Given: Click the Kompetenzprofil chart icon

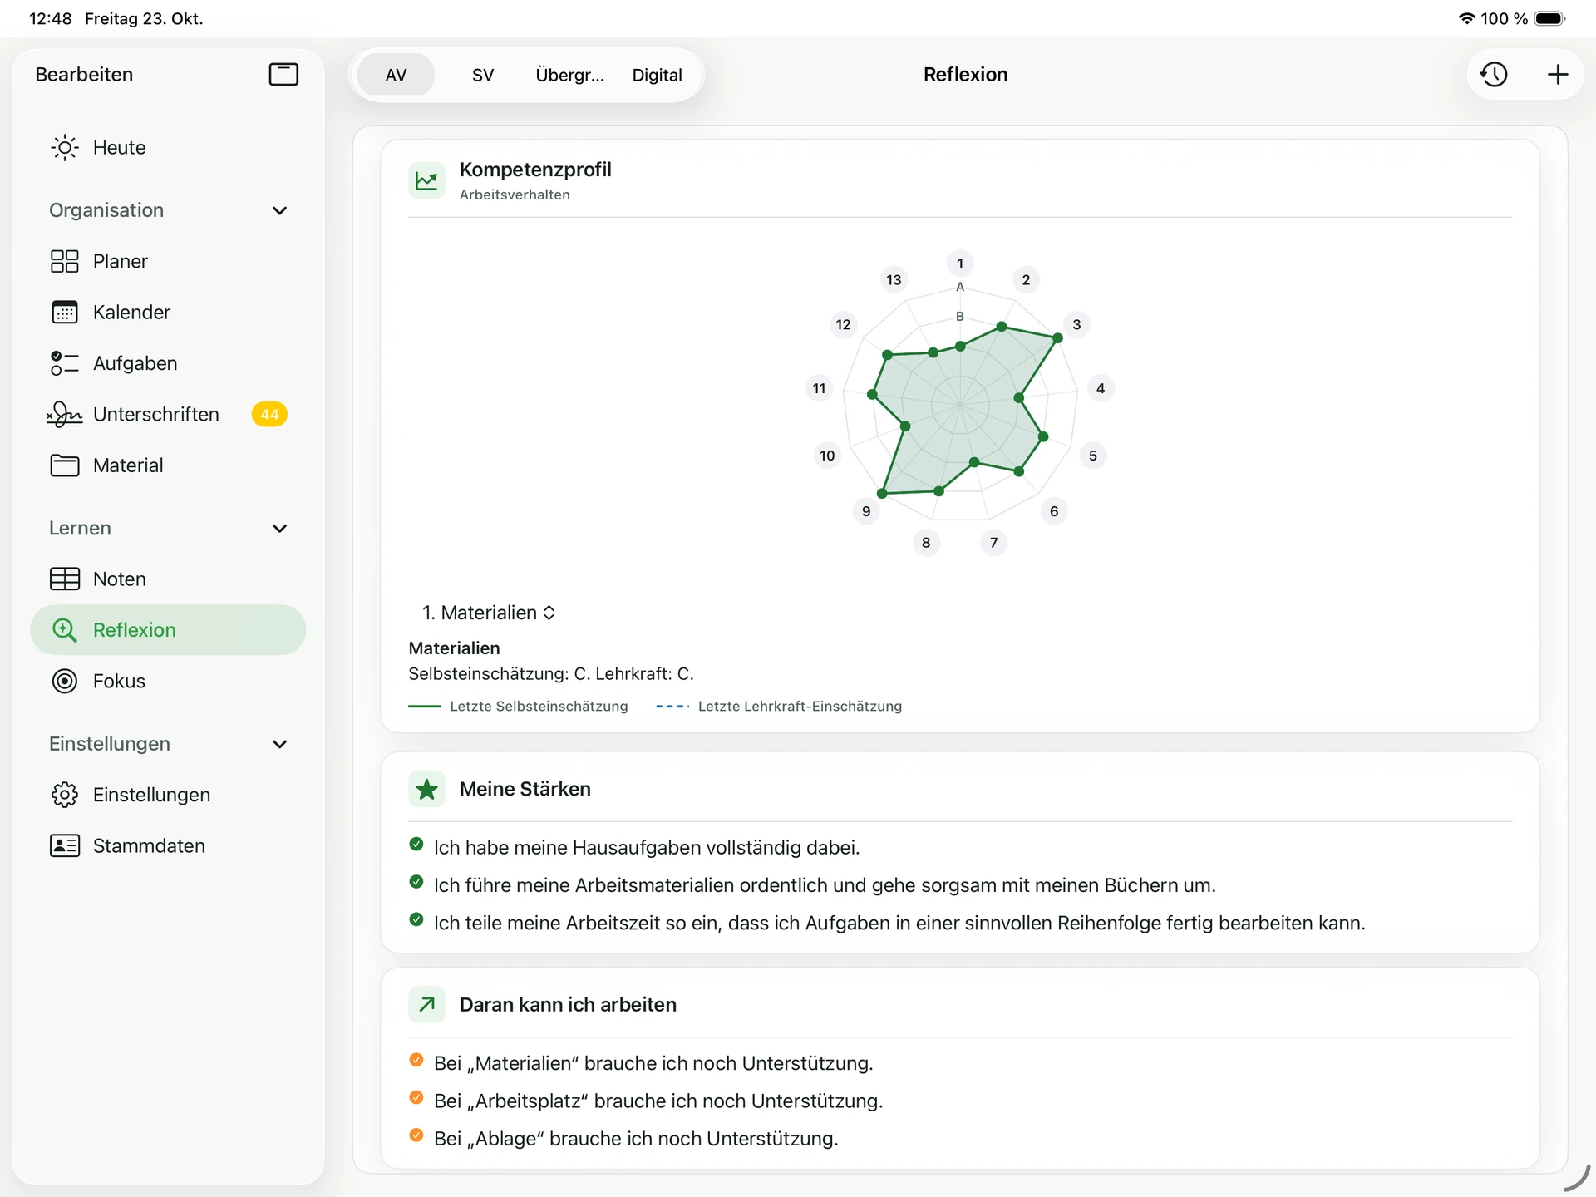Looking at the screenshot, I should (426, 180).
